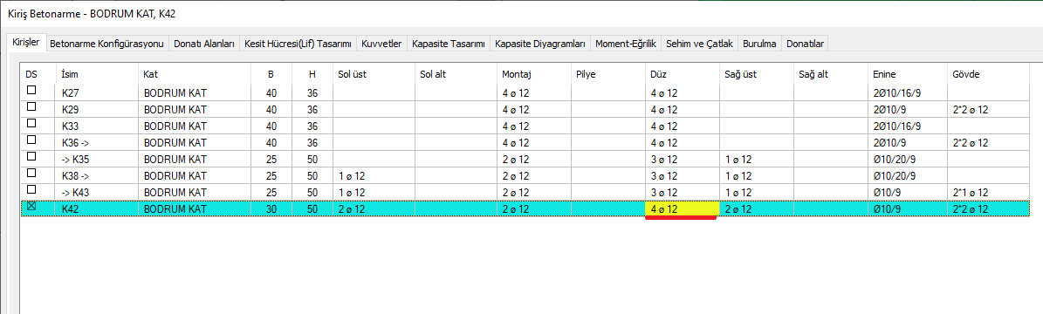Click the Düz column header
This screenshot has width=1043, height=314.
(x=682, y=74)
